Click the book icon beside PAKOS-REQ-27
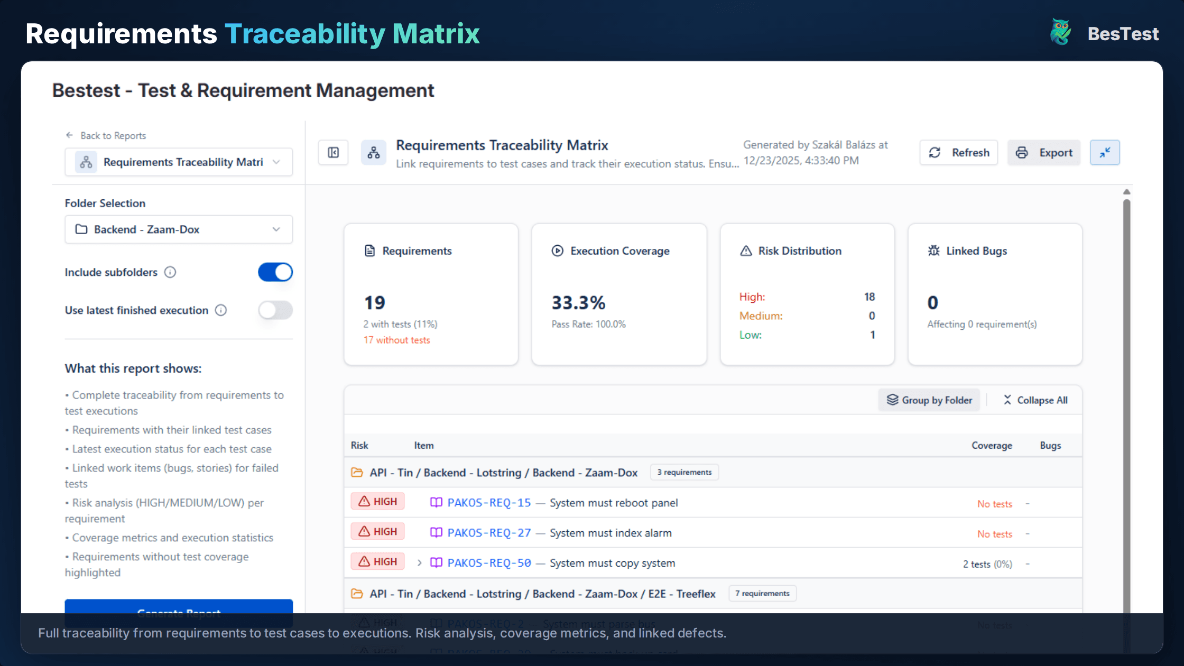1184x666 pixels. [436, 533]
